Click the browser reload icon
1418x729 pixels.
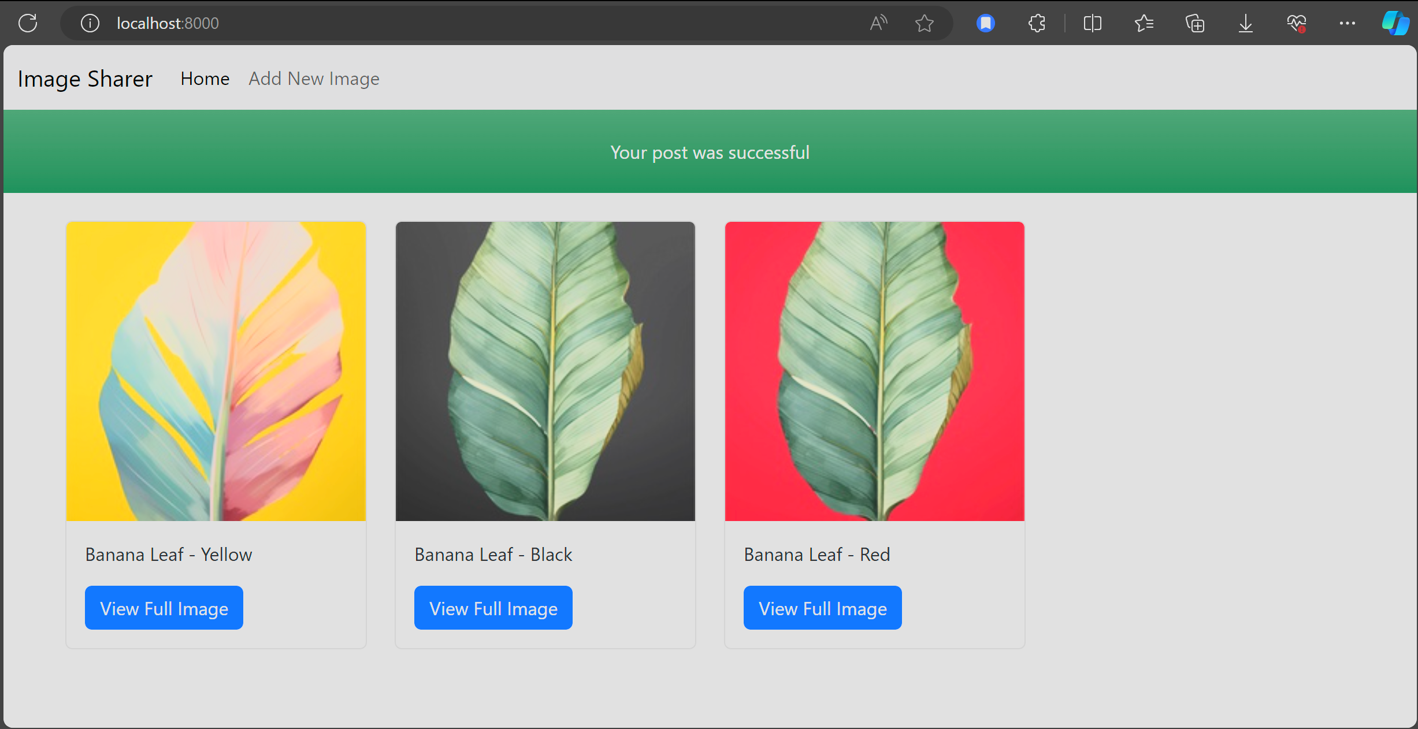point(28,23)
